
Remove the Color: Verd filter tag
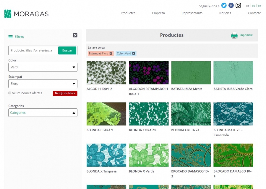pos(134,54)
